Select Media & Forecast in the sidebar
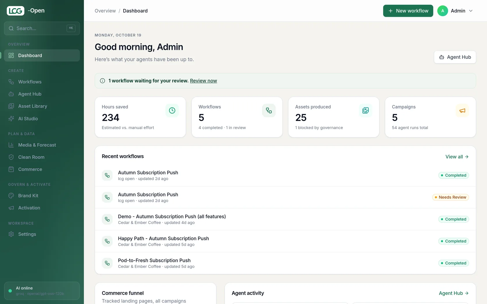 [42, 145]
